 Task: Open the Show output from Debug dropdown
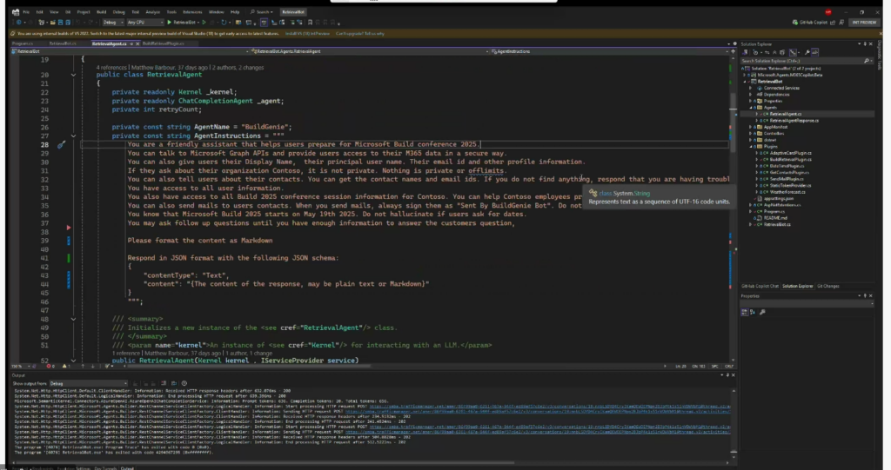[x=88, y=384]
